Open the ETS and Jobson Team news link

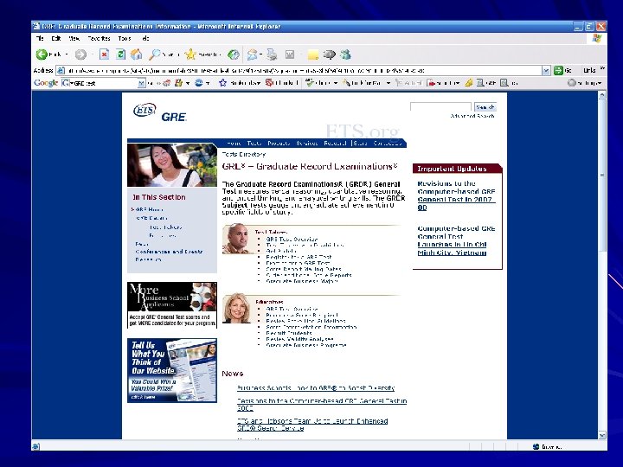(312, 425)
